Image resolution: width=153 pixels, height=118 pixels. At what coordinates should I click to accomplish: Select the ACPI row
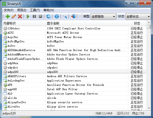74,33
